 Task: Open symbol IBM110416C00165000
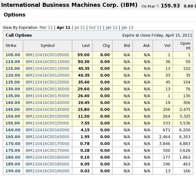tap(47, 137)
